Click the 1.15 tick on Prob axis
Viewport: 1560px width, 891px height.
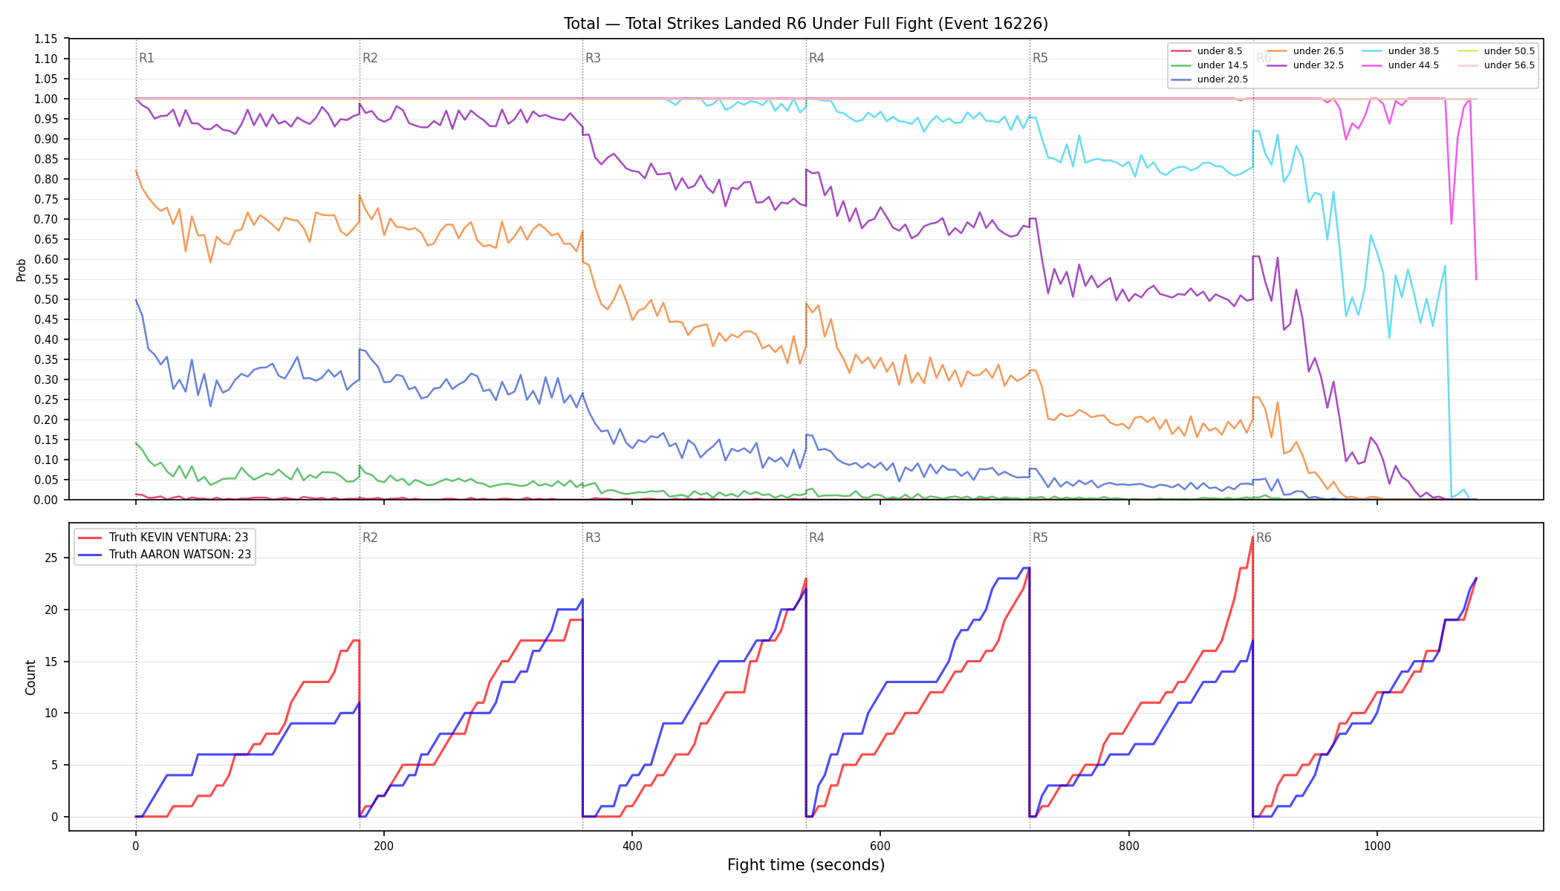[46, 39]
